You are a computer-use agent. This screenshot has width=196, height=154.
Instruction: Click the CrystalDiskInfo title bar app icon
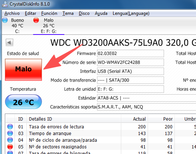click(x=5, y=4)
